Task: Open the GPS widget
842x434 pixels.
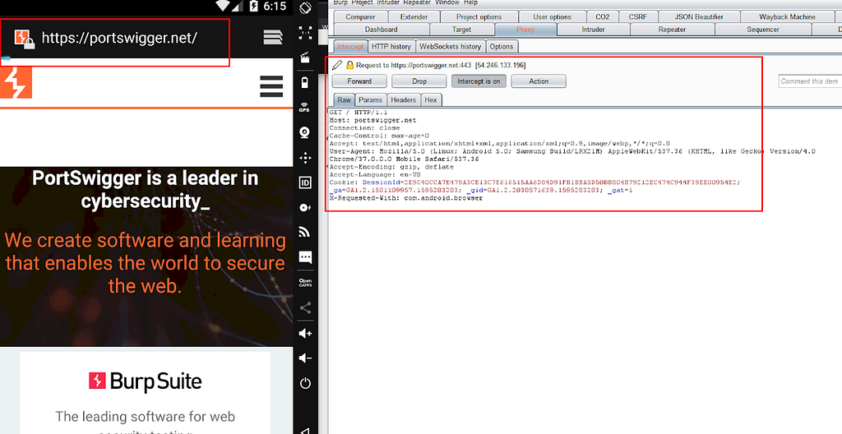Action: (x=305, y=108)
